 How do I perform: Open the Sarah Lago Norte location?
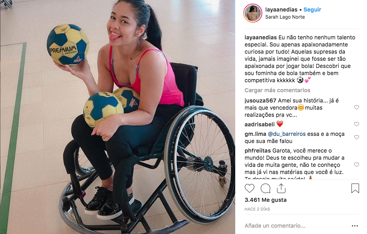285,17
